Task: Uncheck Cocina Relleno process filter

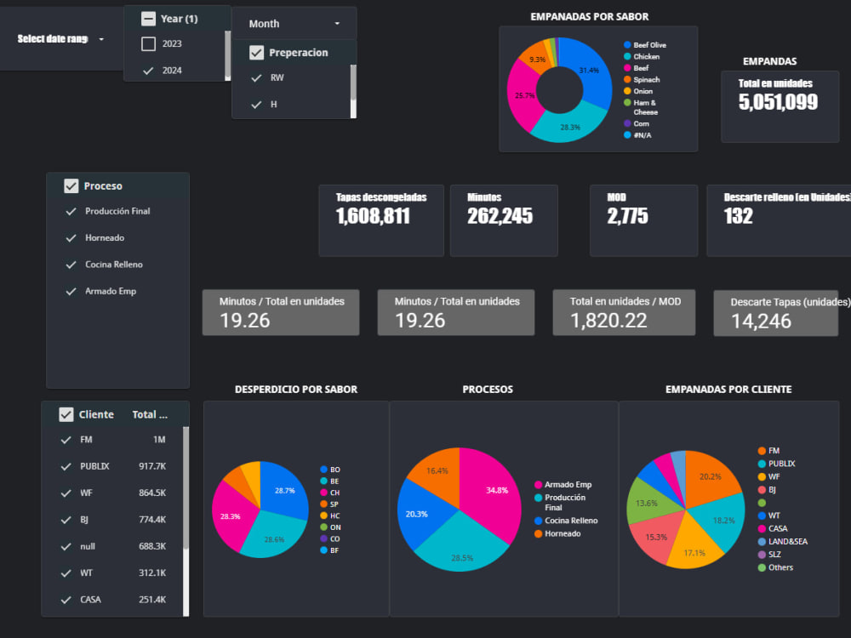Action: (x=71, y=265)
